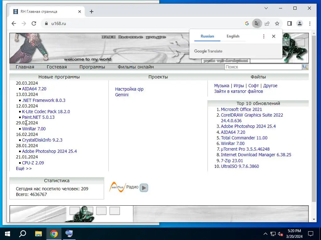Open Microsoft Office 2021 in Top 10
321x240 pixels.
(x=241, y=109)
